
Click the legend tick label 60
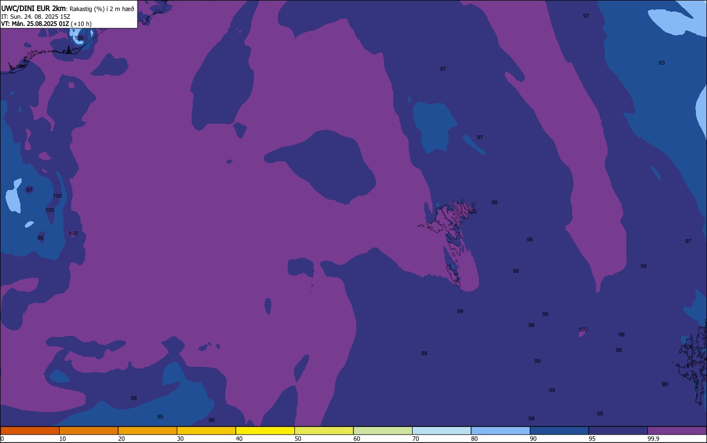[x=357, y=439]
